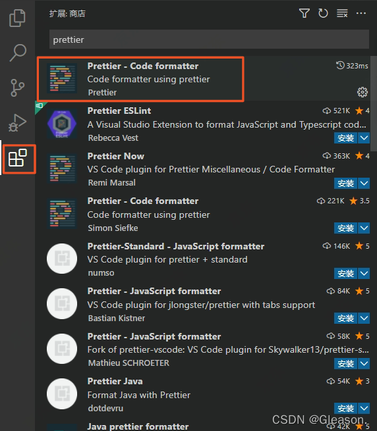Image resolution: width=377 pixels, height=431 pixels.
Task: Open manage gear for Prettier - Code formatter
Action: 362,92
